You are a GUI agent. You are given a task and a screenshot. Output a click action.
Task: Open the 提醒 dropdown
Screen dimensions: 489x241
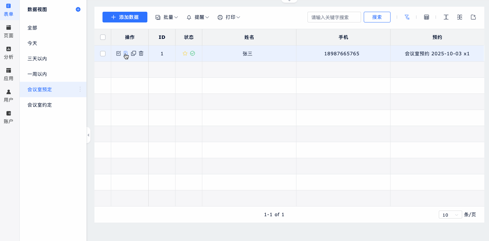198,17
